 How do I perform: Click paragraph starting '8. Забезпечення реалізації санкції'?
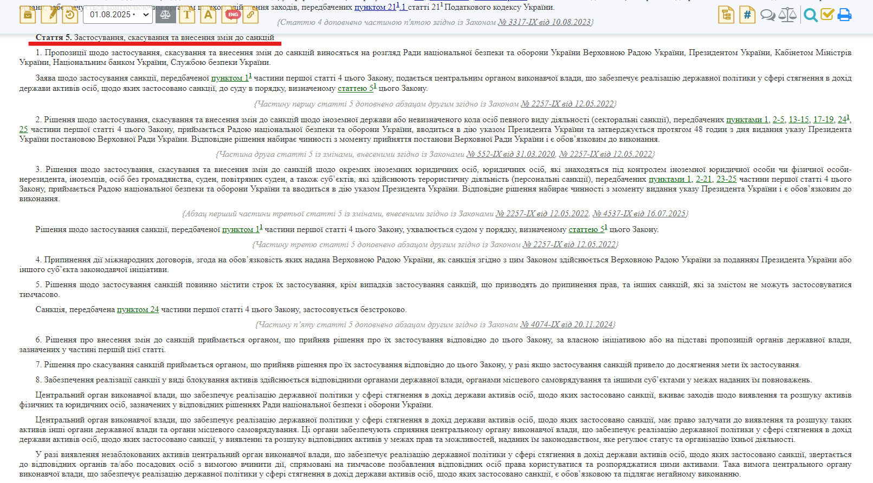(424, 380)
